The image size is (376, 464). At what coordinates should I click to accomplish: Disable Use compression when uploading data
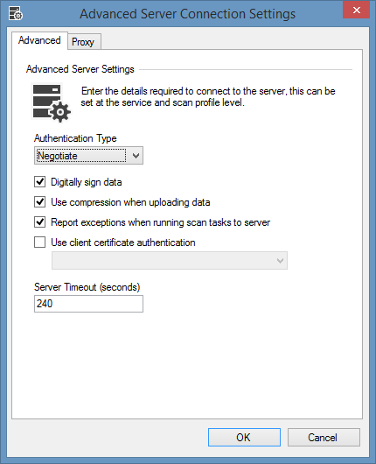(39, 202)
